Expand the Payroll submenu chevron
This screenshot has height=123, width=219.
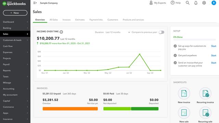(27, 65)
